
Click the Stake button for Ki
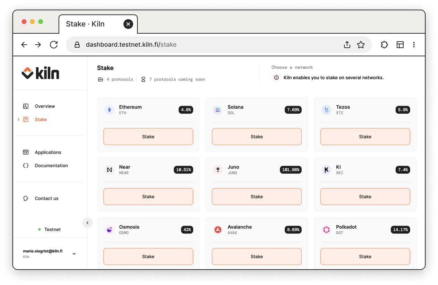click(365, 197)
